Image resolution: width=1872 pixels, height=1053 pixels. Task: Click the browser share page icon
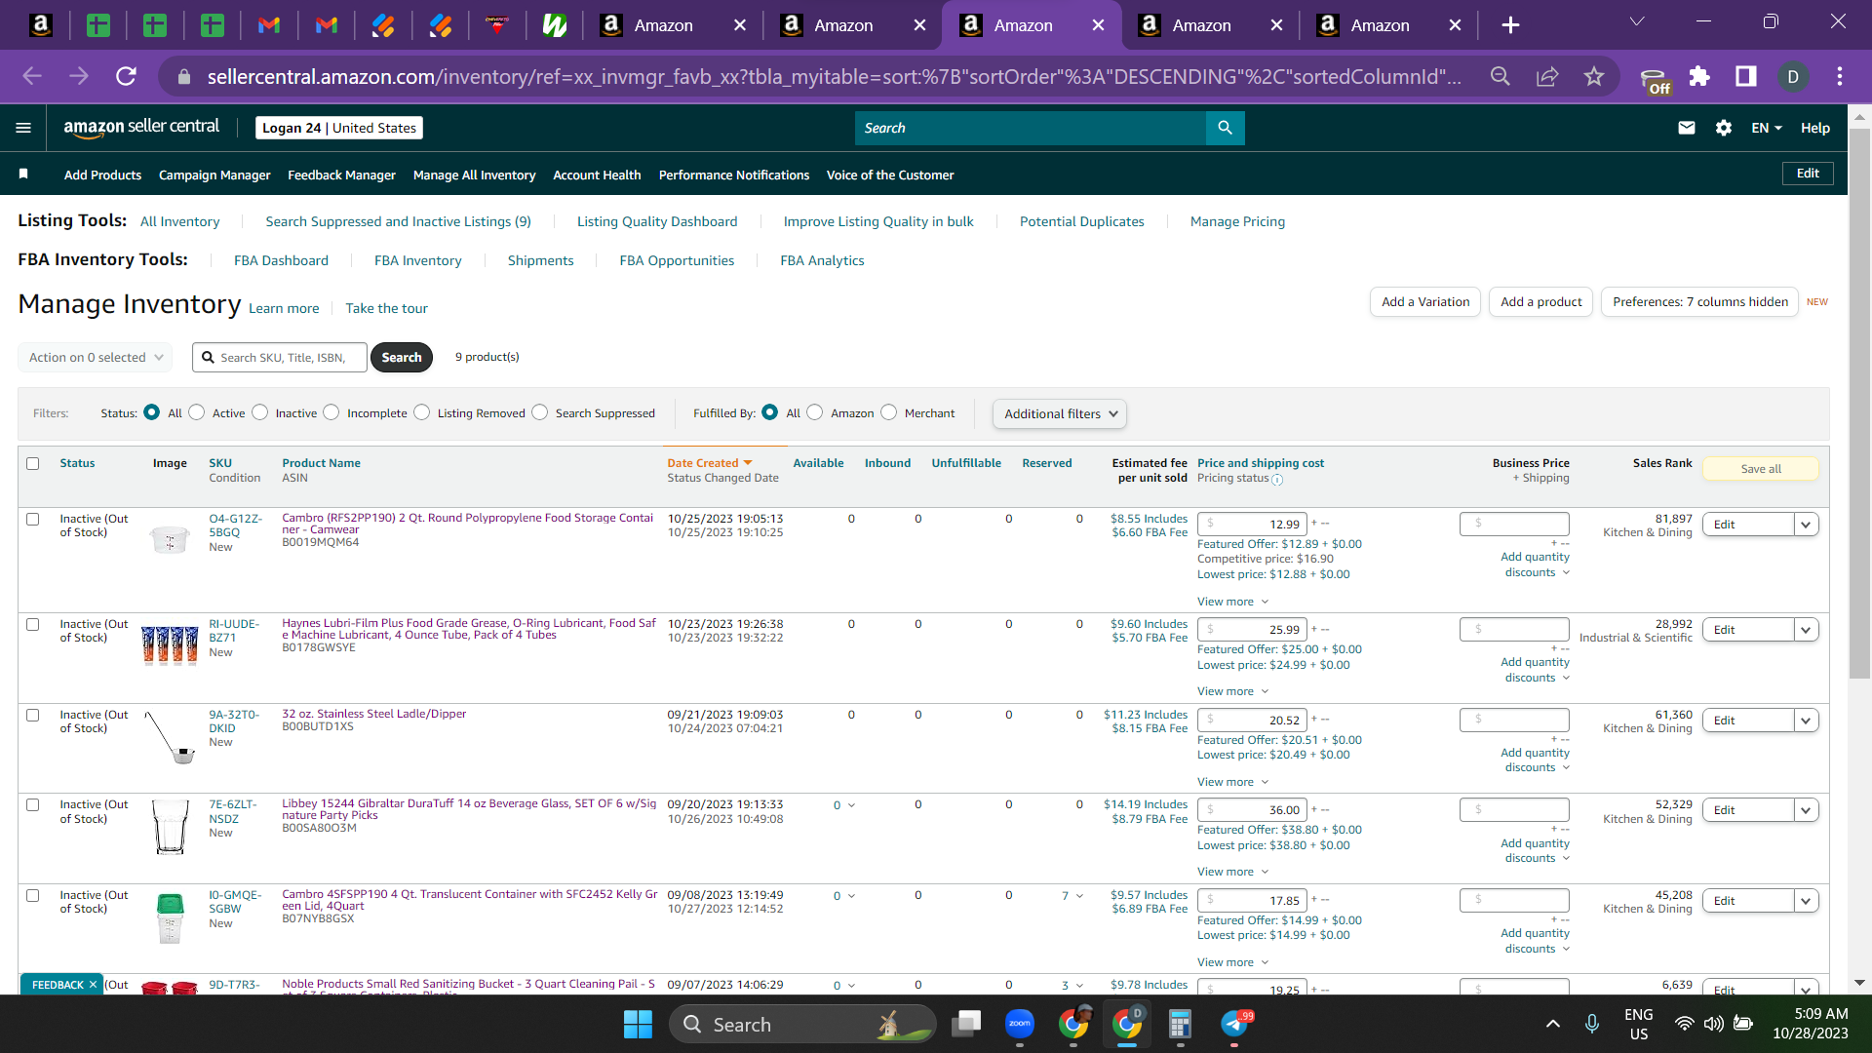1547,76
